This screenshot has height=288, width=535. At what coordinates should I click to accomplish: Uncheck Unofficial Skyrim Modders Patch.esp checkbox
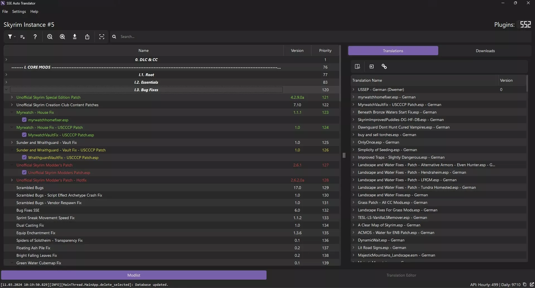24,172
